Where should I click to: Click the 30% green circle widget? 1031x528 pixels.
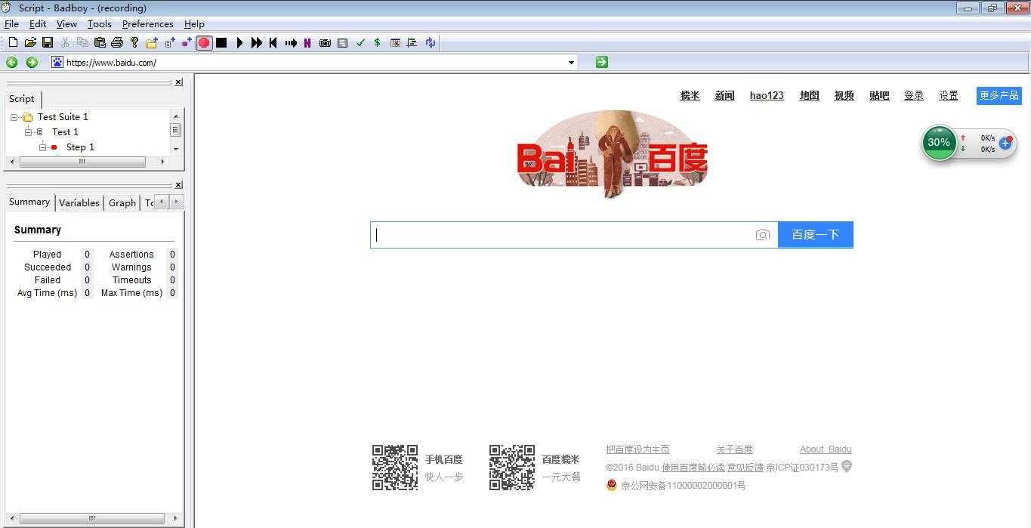pyautogui.click(x=939, y=142)
